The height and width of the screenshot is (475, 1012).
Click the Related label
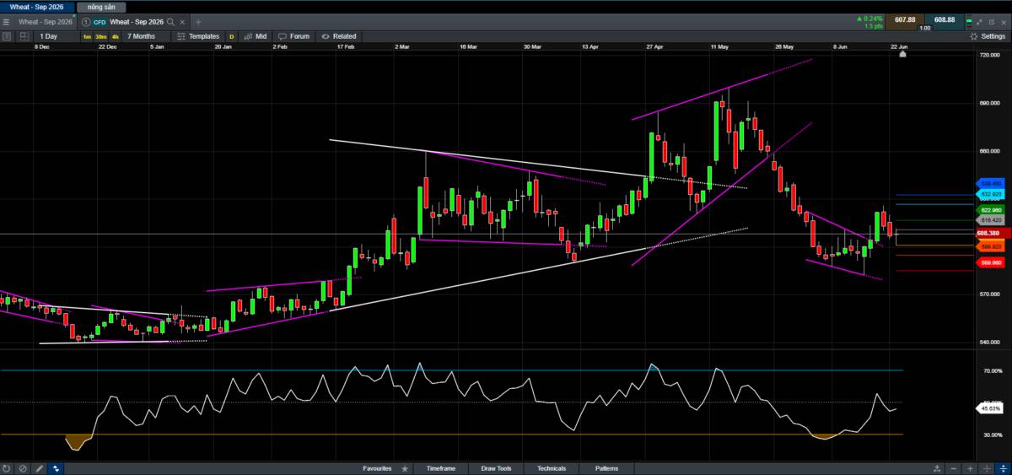[344, 36]
